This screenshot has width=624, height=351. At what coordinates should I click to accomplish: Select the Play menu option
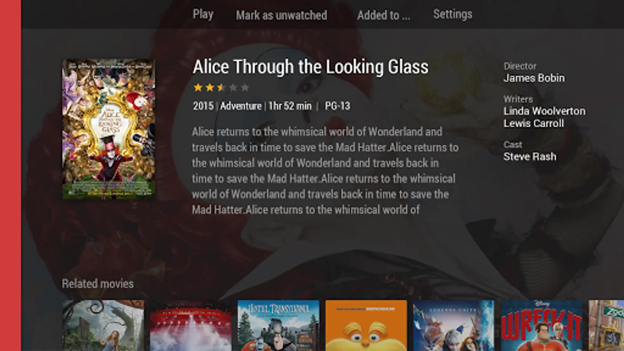[x=203, y=14]
